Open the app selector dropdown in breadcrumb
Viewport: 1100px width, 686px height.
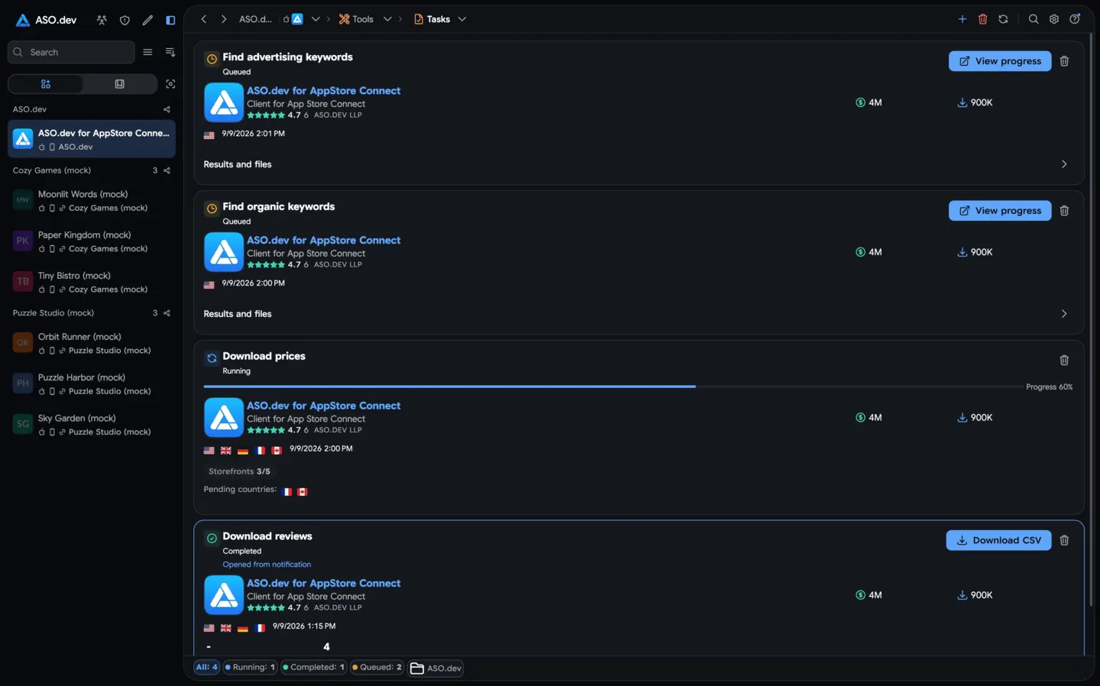tap(315, 19)
